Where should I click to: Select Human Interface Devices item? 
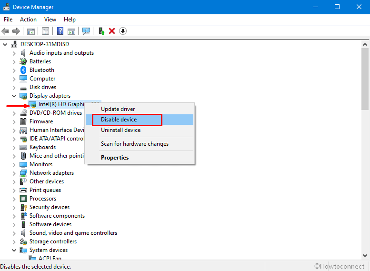(57, 130)
